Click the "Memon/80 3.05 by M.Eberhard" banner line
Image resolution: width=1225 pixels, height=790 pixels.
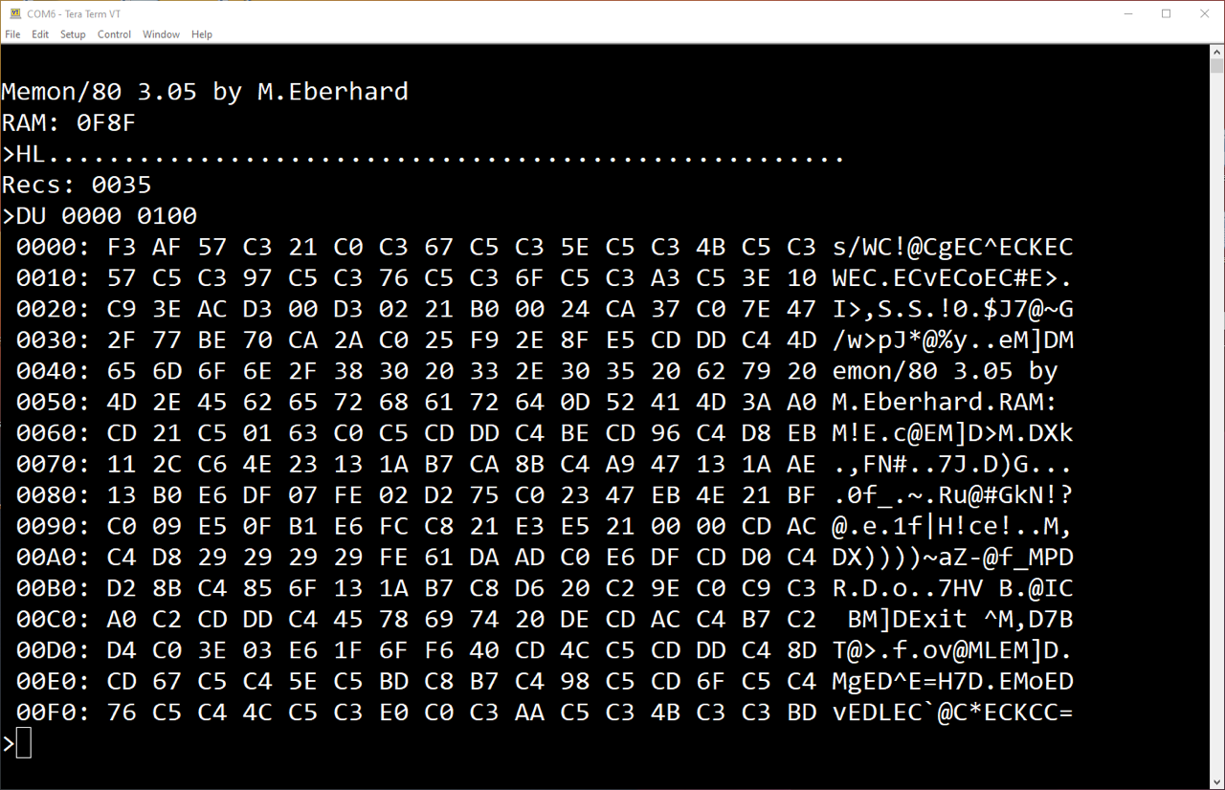coord(205,92)
